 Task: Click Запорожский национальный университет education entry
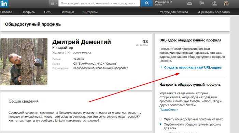tap(100, 68)
